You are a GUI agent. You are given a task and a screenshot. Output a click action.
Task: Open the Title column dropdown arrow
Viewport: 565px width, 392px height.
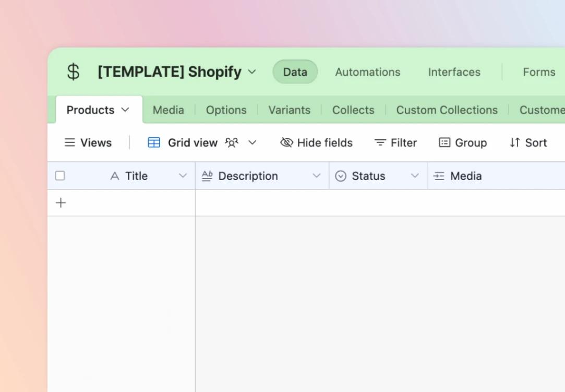click(183, 176)
